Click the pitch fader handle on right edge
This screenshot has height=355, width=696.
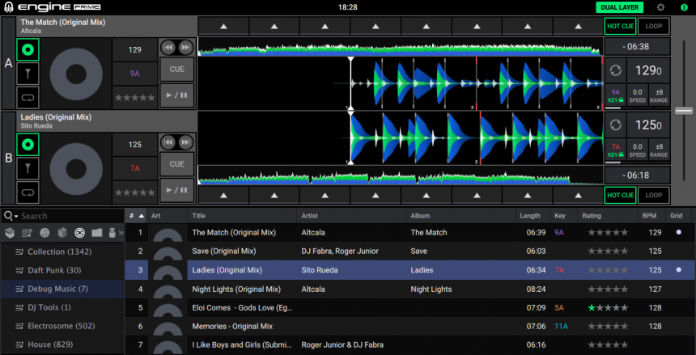pos(685,110)
